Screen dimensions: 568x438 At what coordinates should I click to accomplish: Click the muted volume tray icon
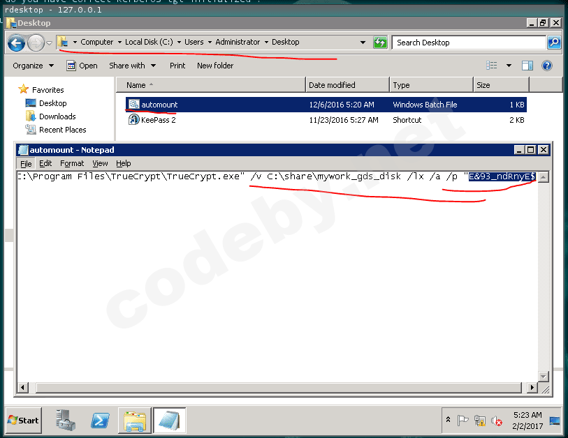point(497,421)
